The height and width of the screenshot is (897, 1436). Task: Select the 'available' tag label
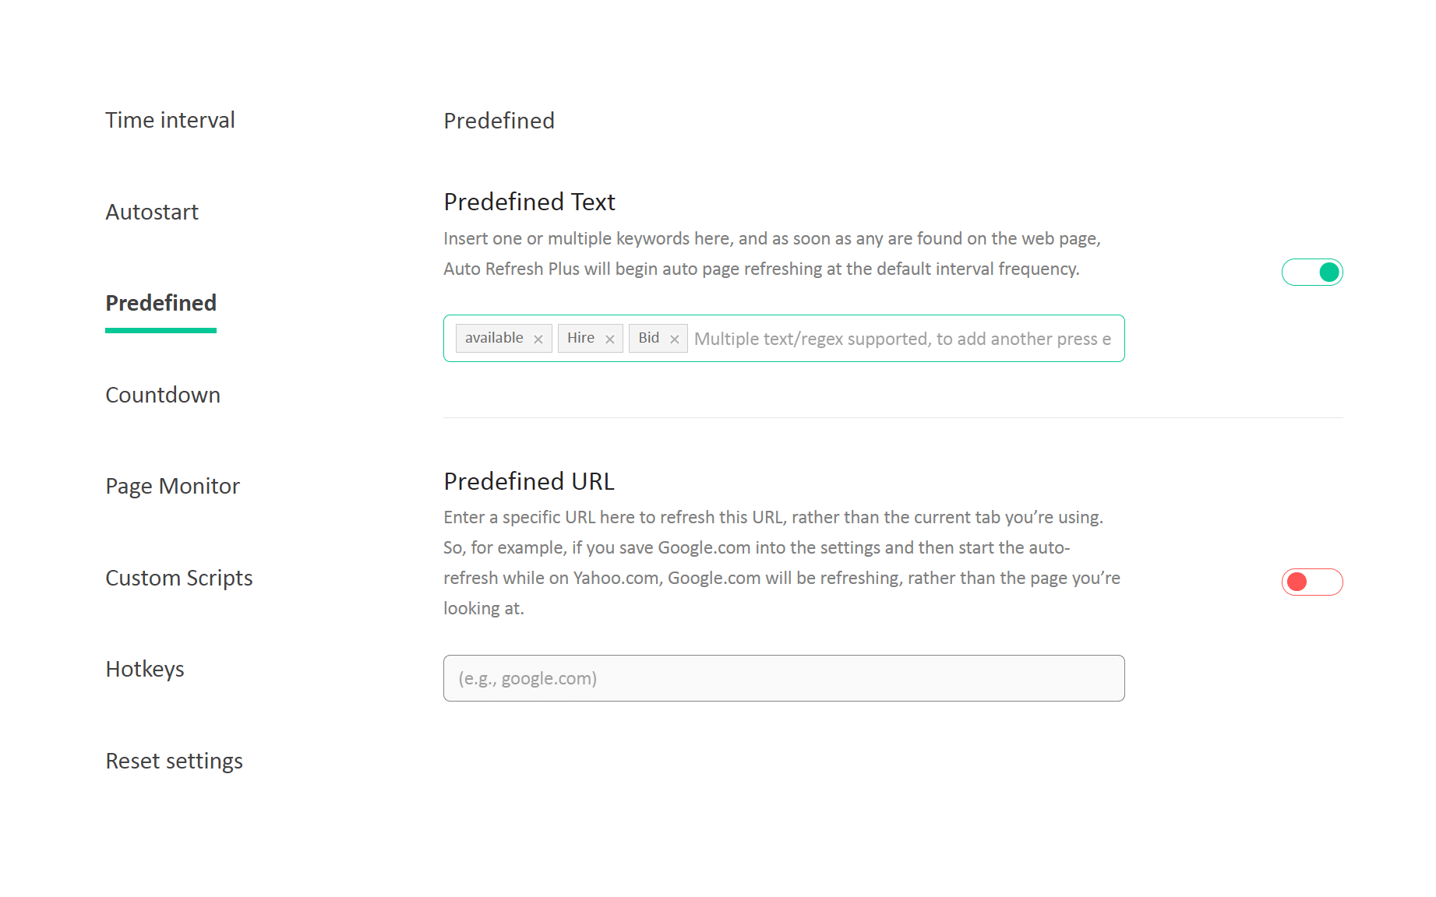click(494, 338)
